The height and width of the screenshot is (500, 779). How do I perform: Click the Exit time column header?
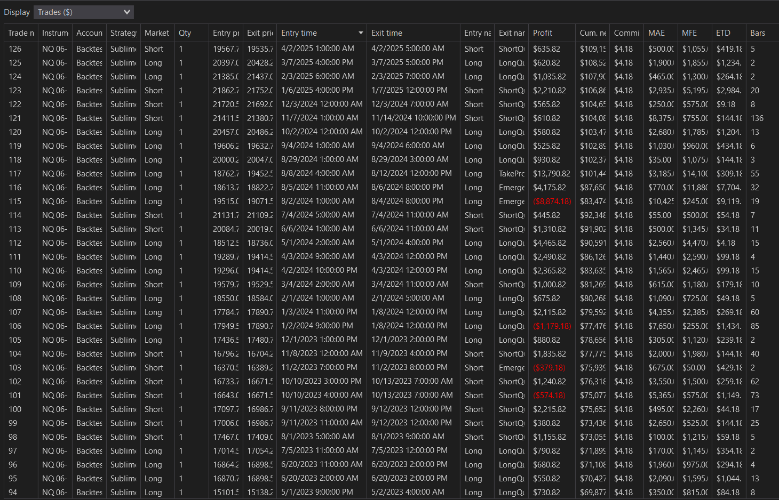click(414, 33)
